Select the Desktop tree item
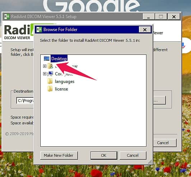 tap(59, 59)
